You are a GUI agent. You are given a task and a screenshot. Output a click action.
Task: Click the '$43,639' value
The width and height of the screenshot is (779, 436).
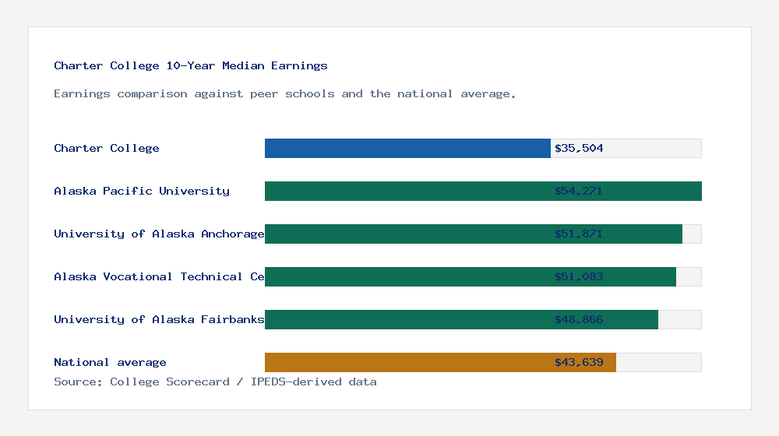click(x=579, y=362)
